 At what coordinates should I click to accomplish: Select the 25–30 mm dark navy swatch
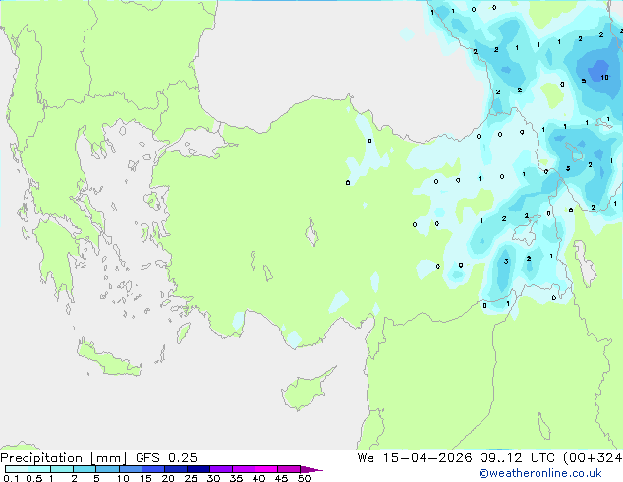coord(198,469)
